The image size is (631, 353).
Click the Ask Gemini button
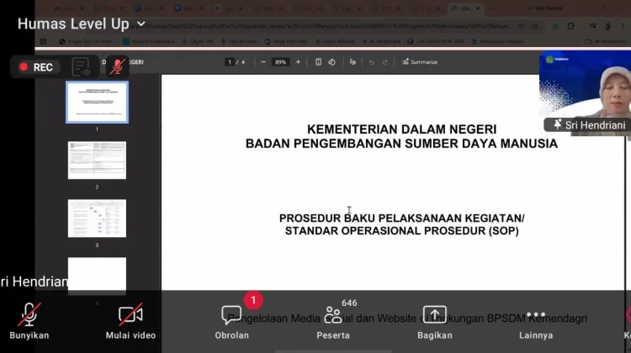545,8
